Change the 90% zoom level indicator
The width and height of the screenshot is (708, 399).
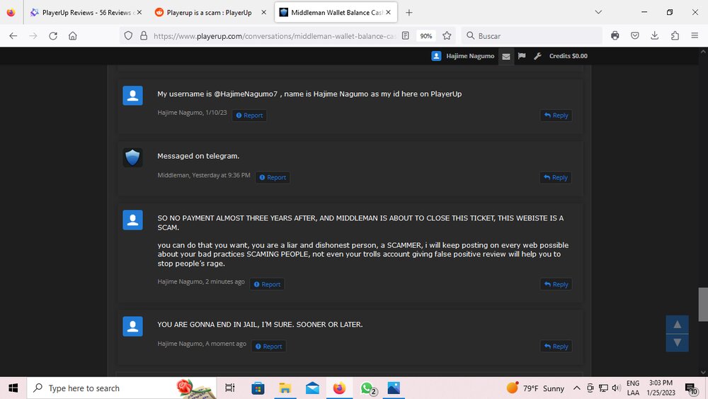click(x=426, y=35)
